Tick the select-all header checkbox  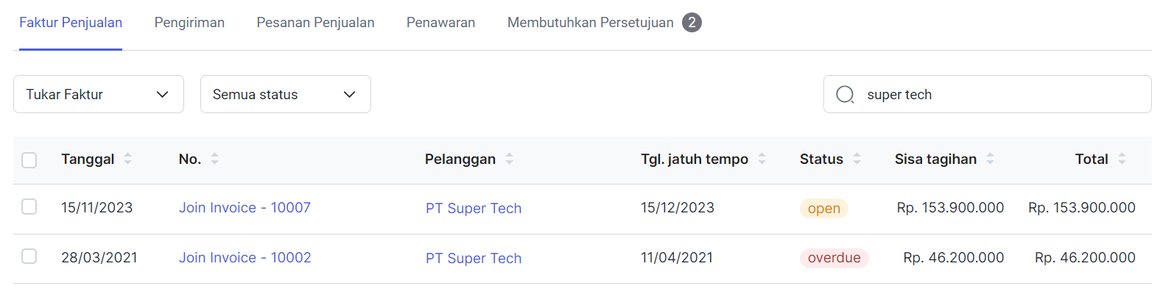click(29, 159)
